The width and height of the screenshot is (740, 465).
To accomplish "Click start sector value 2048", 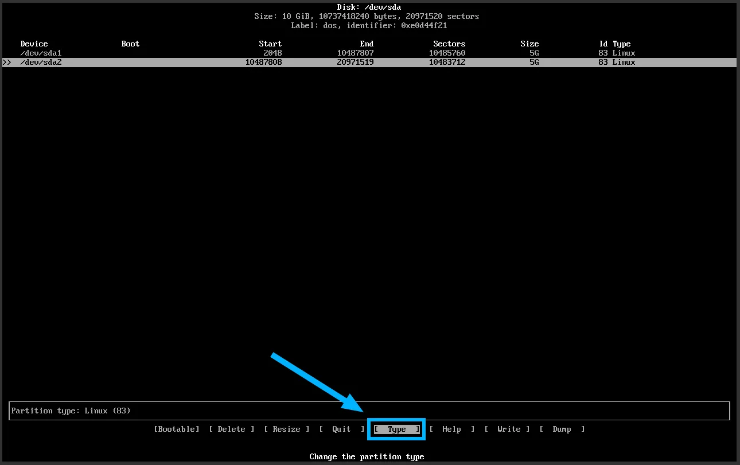I will [x=272, y=53].
